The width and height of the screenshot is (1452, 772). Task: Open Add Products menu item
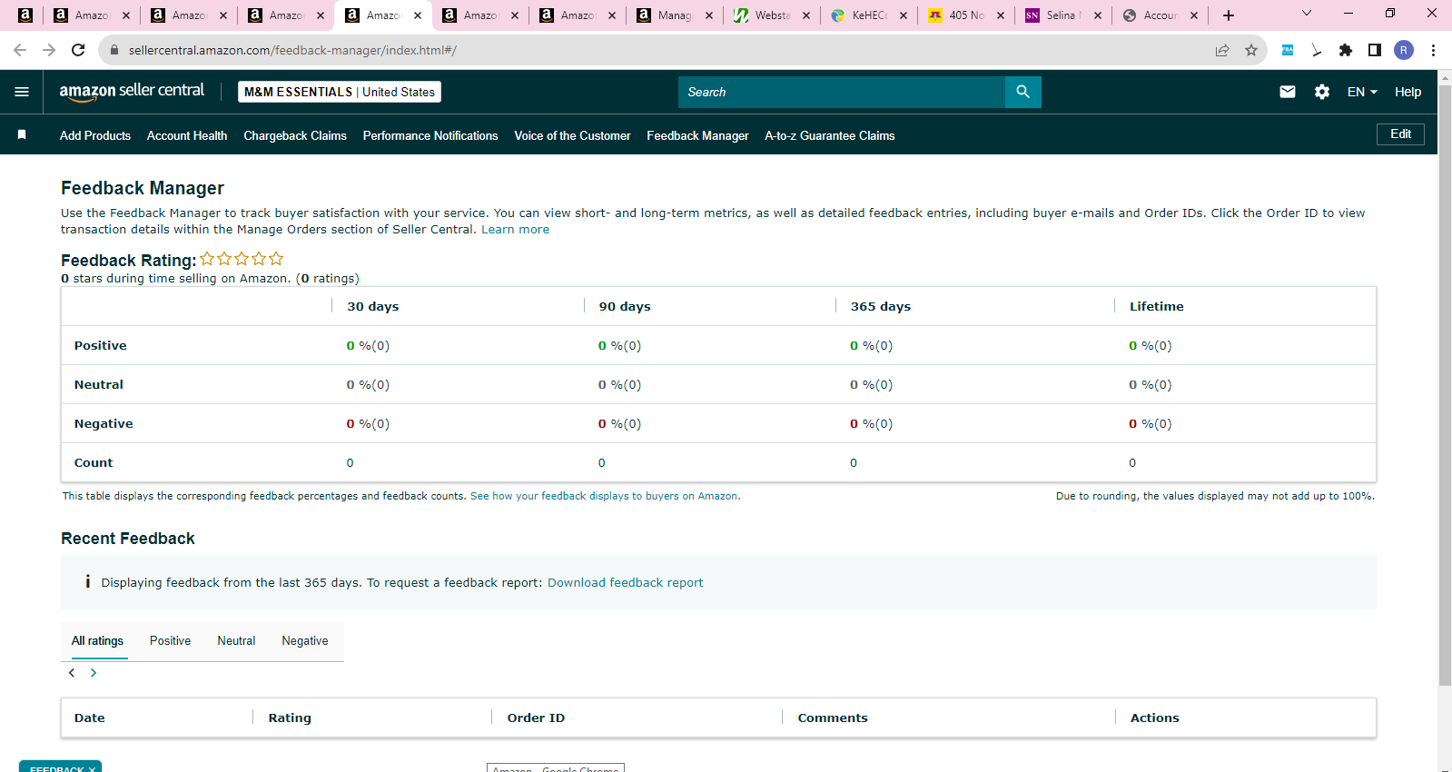[x=95, y=135]
